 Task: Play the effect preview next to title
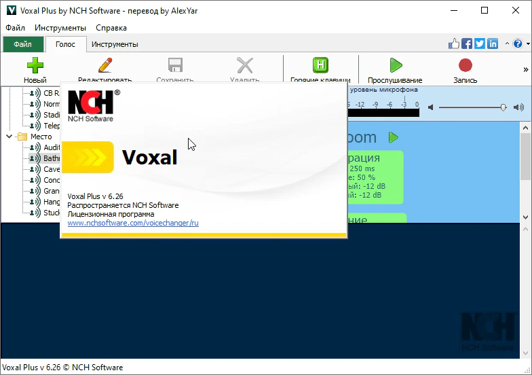(x=393, y=138)
